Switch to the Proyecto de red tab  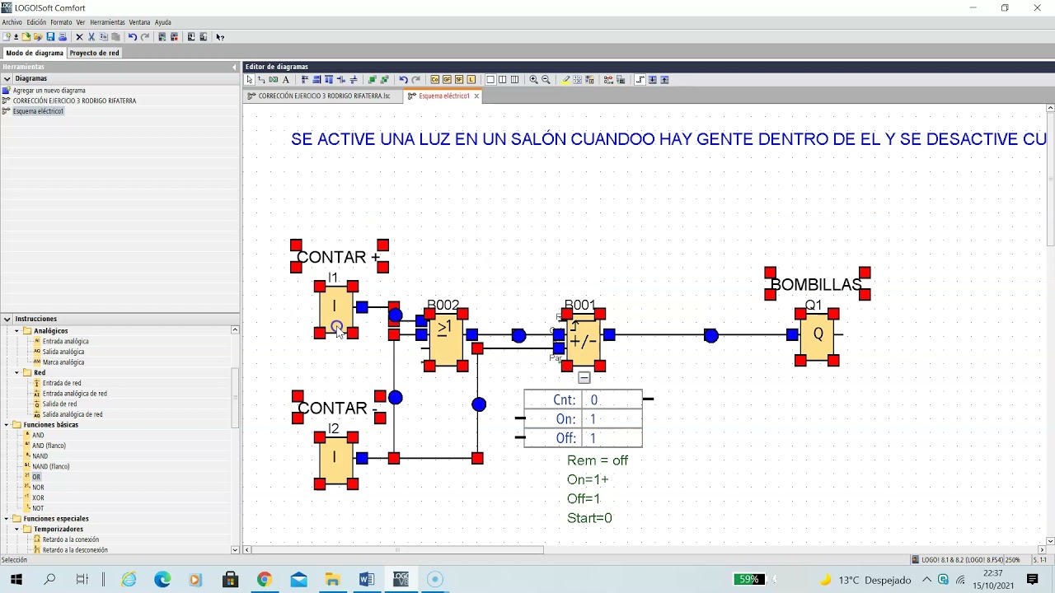click(94, 53)
